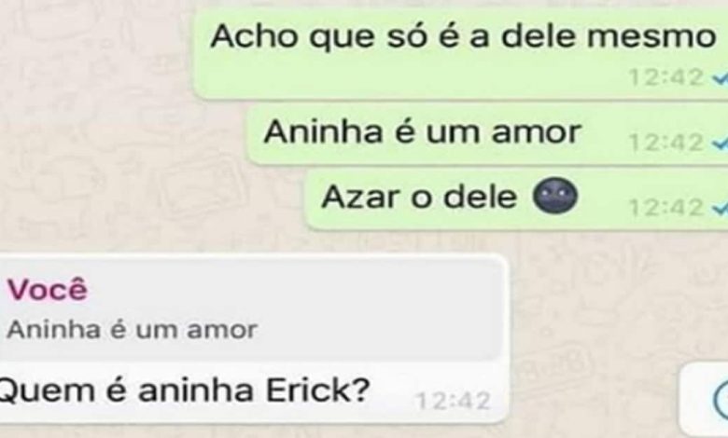This screenshot has height=438, width=728.
Task: Click the 12:42 timestamp on first sent message
Action: point(666,77)
